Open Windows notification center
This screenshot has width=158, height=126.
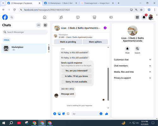click(153, 123)
